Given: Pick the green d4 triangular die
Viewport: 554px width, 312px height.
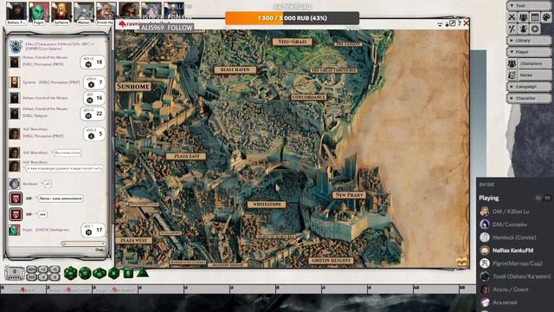Looking at the screenshot, I should pos(142,273).
